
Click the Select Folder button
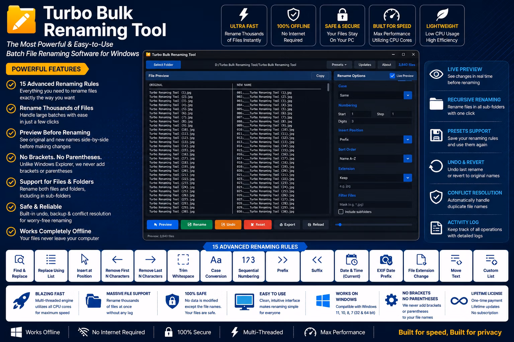163,65
